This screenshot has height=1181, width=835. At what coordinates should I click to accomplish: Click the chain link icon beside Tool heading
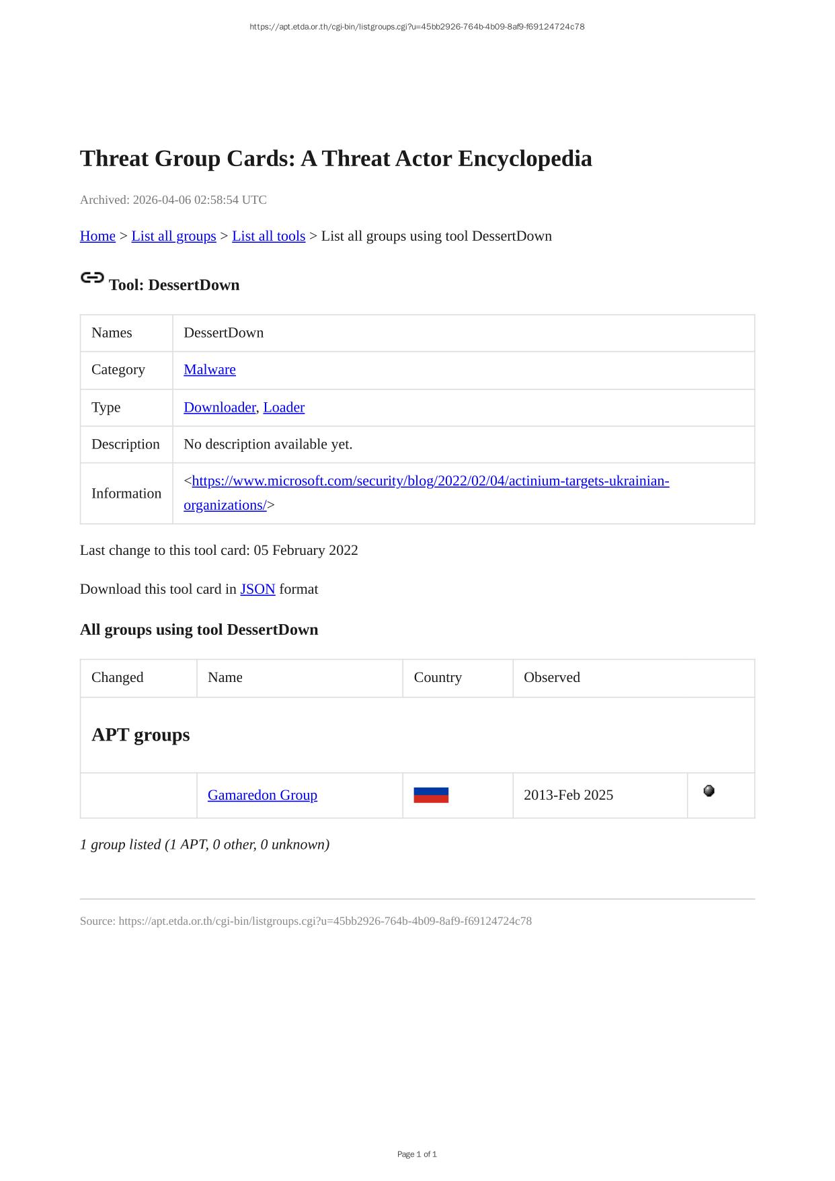click(92, 278)
